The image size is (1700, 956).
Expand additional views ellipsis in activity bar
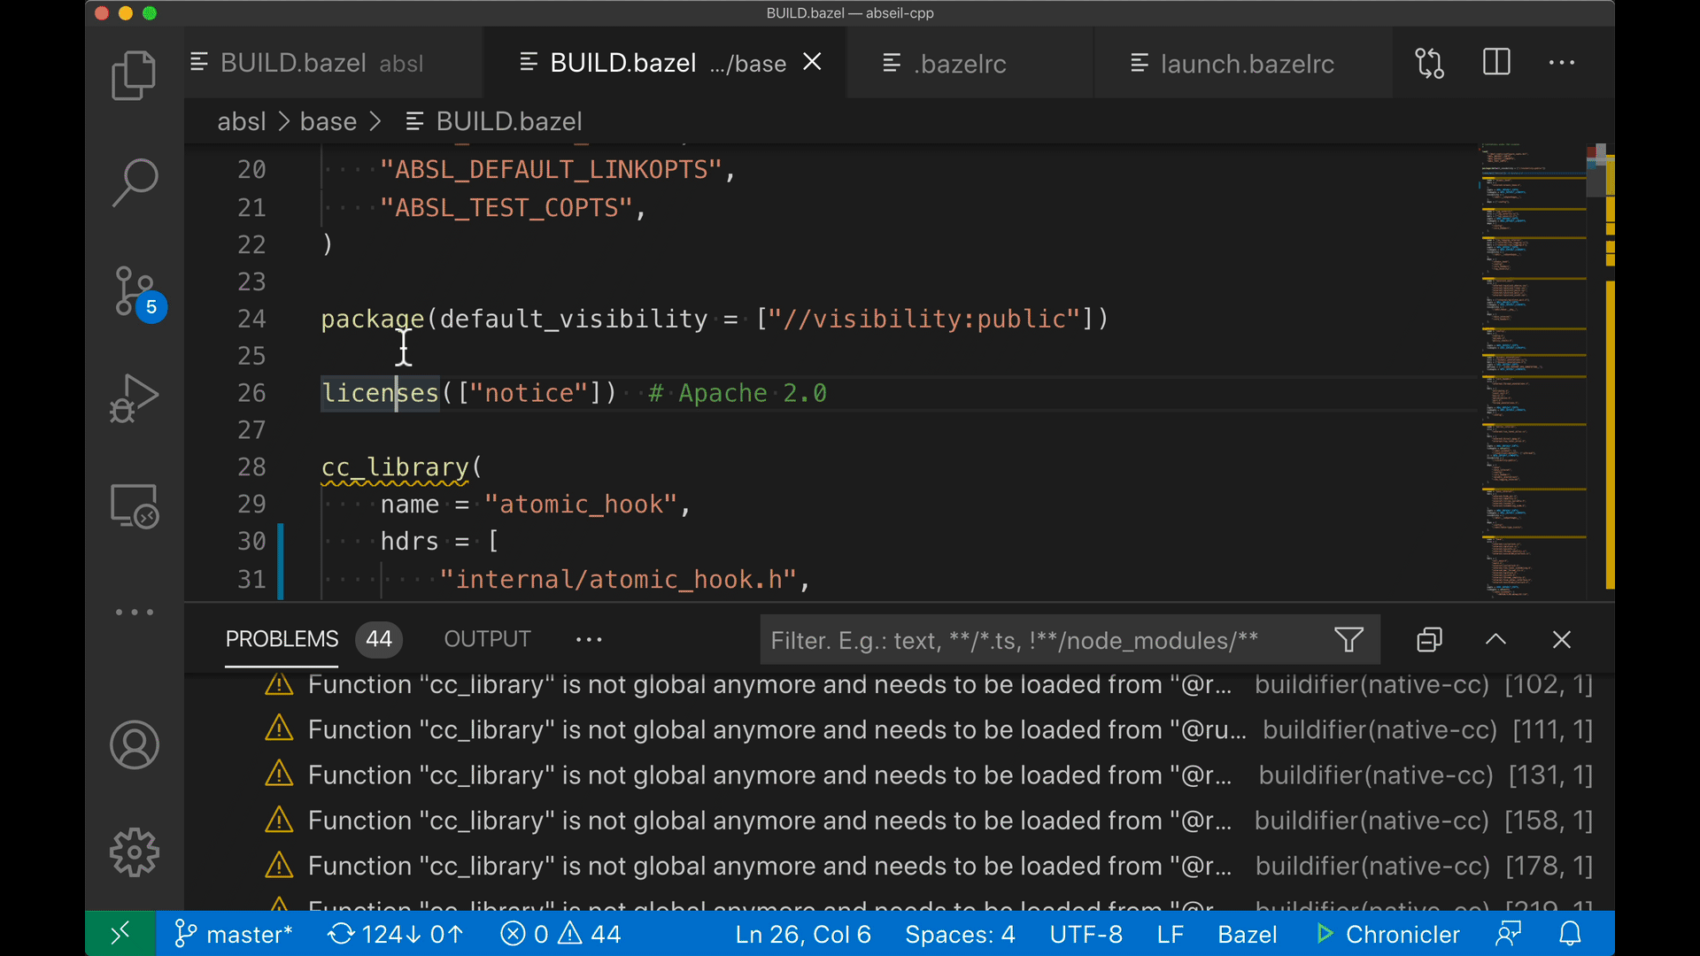pos(134,612)
